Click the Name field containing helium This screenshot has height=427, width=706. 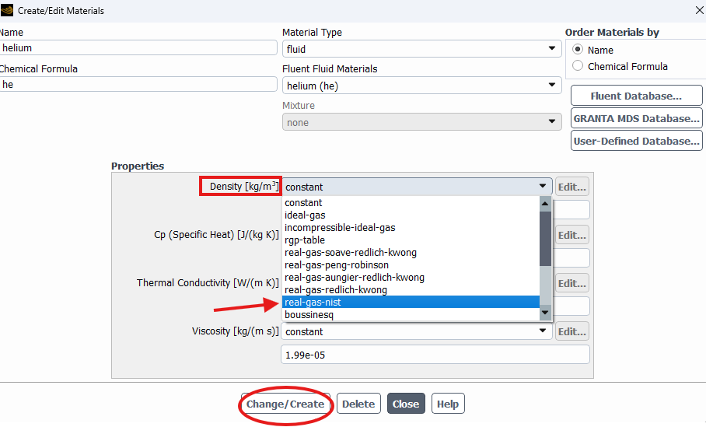tap(138, 47)
